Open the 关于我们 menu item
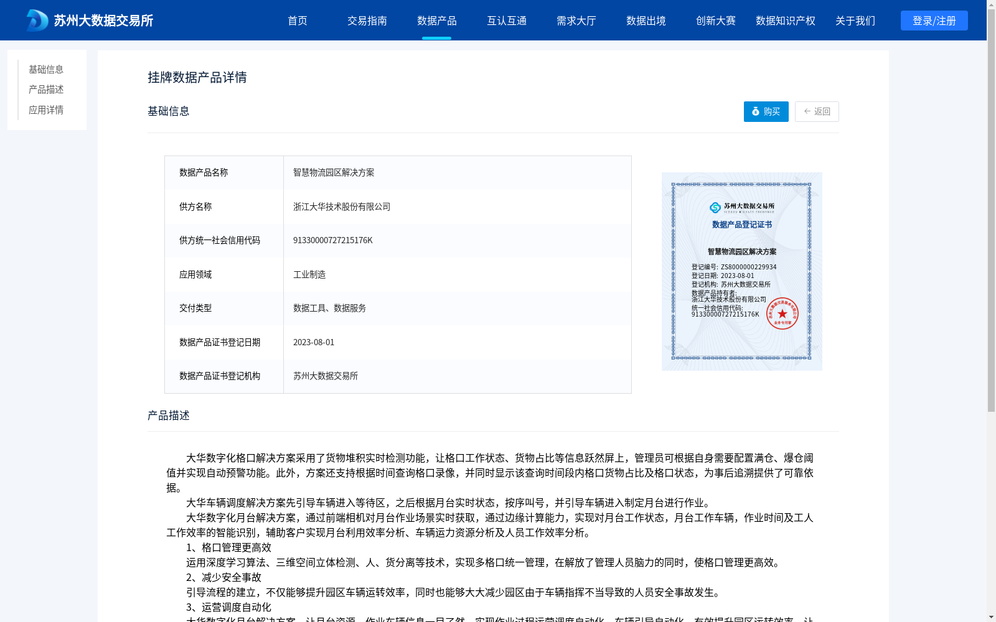The image size is (996, 622). tap(855, 21)
